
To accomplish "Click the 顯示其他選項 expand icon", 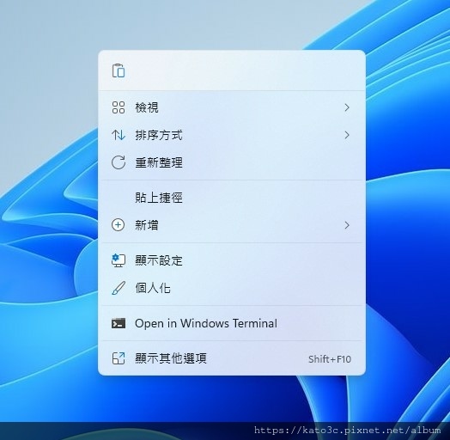I will click(119, 358).
